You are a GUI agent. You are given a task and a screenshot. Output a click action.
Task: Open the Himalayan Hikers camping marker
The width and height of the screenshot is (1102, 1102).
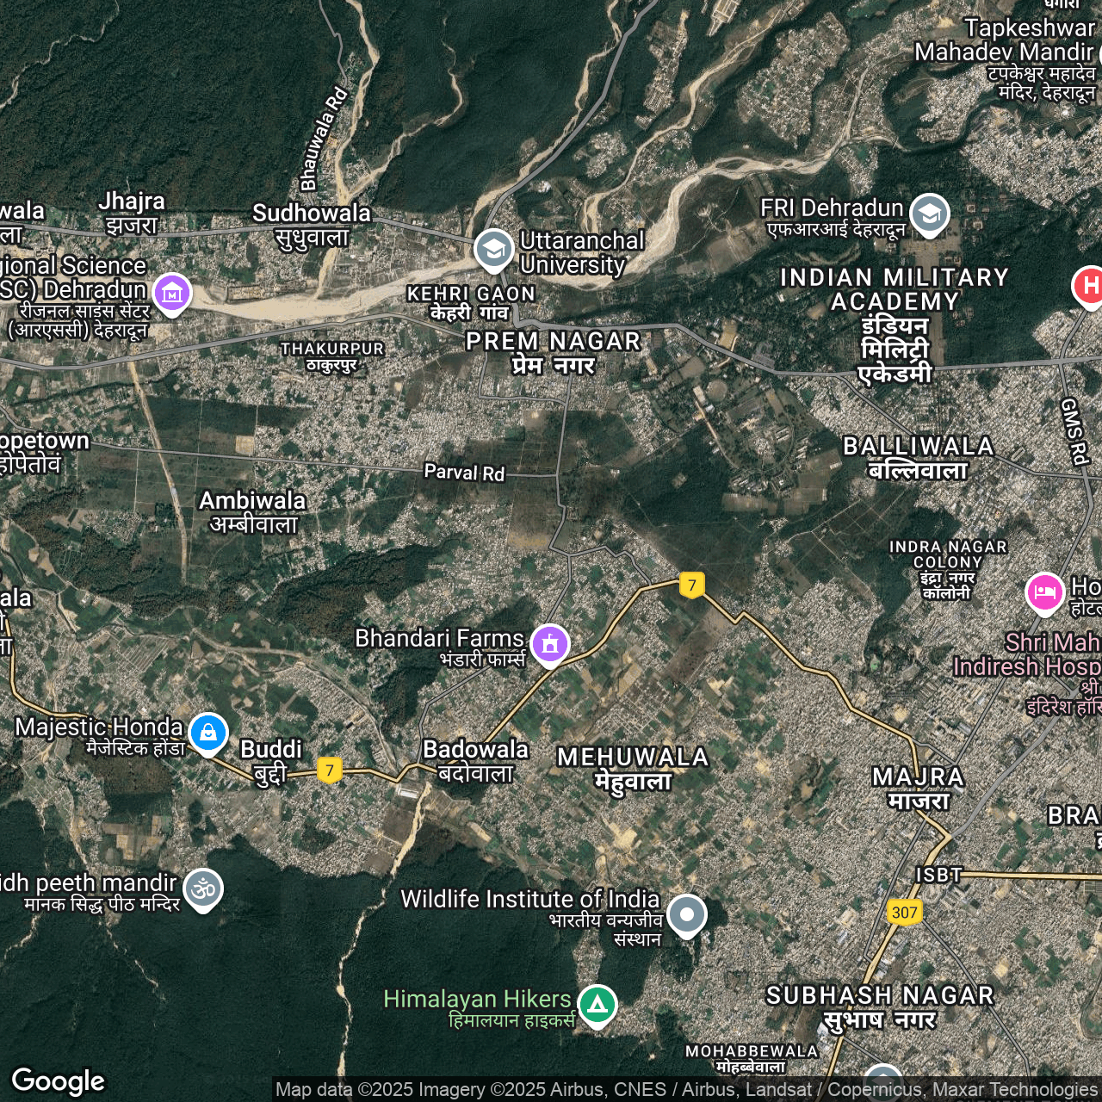[x=597, y=1004]
